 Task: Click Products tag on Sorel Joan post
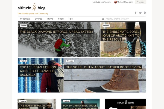pos(106,26)
